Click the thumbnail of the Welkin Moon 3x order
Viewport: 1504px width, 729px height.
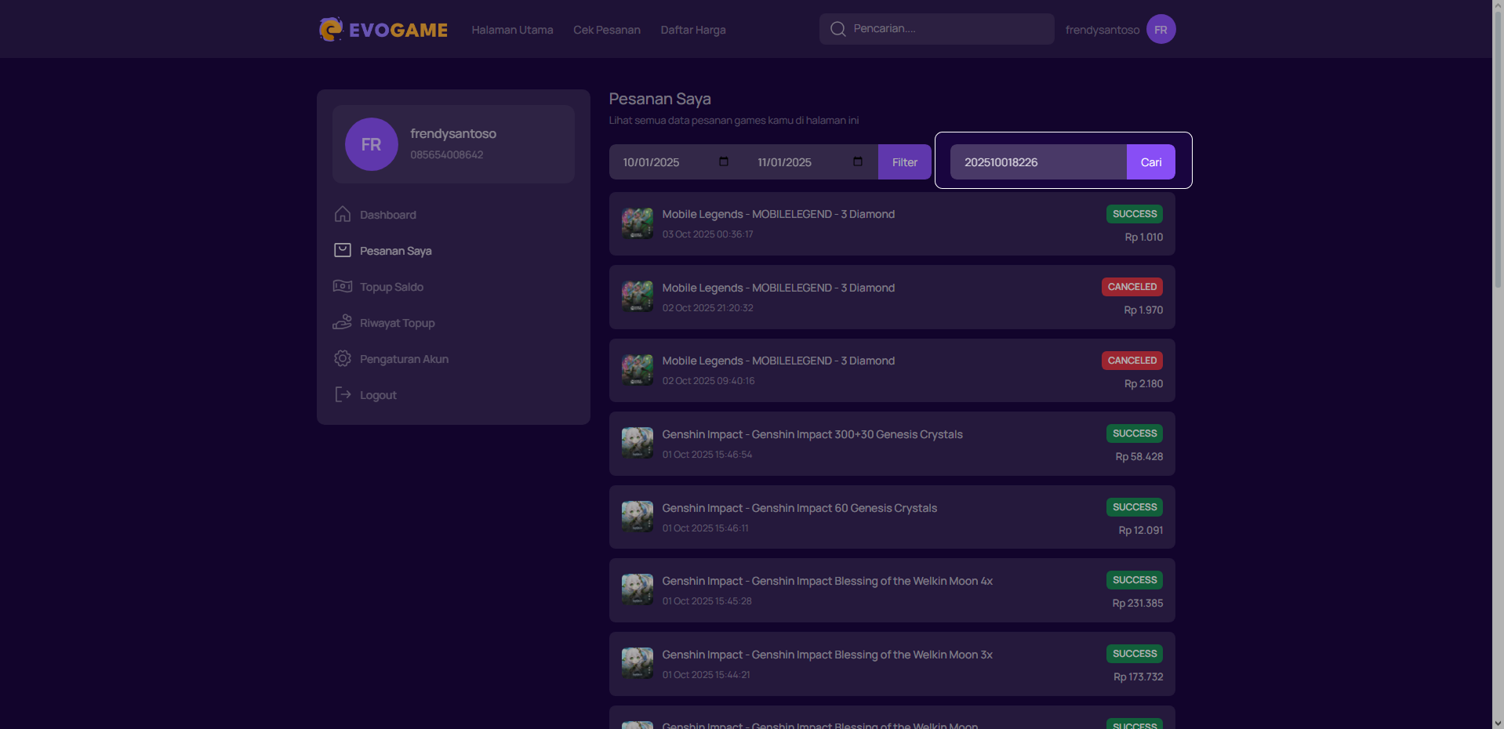point(638,663)
